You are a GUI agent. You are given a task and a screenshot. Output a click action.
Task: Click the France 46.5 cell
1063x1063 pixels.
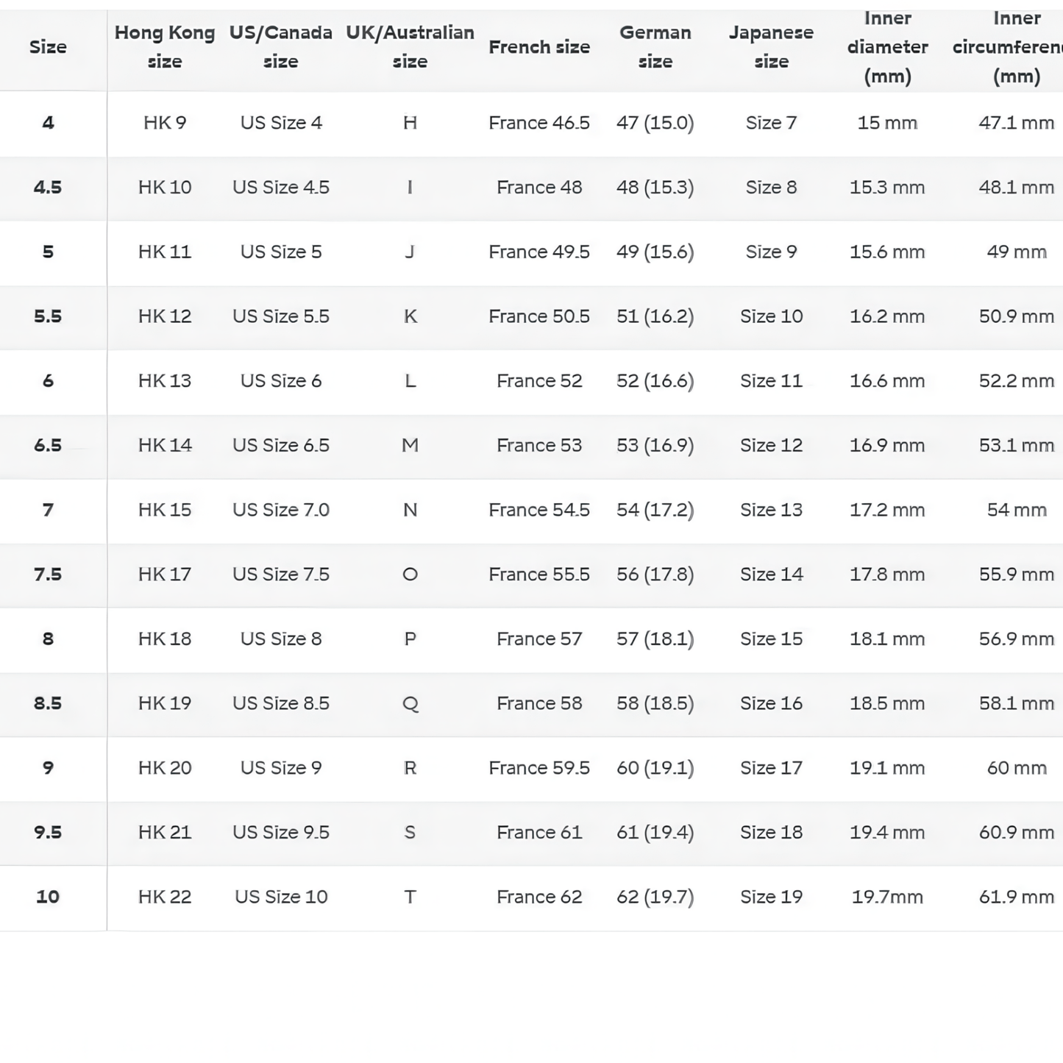coord(539,123)
